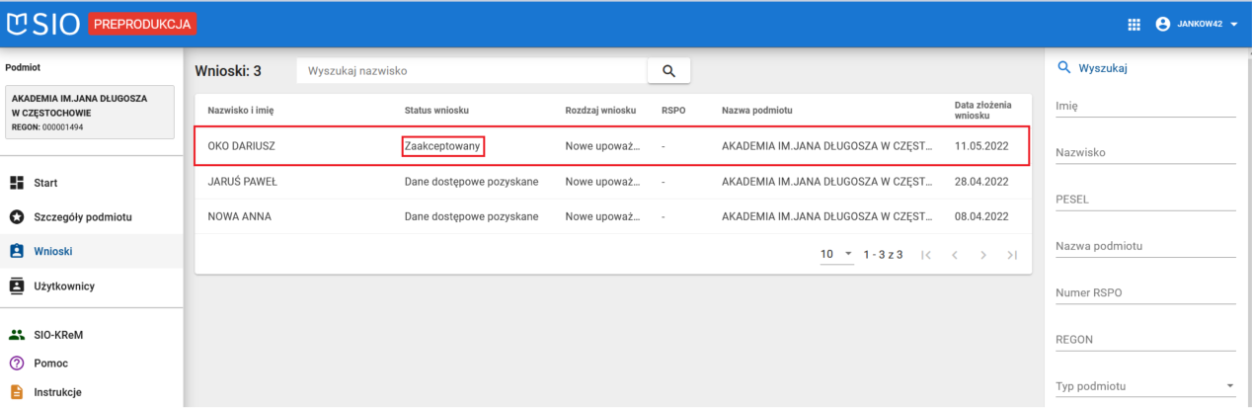Click the magnifier search button
This screenshot has width=1252, height=408.
tap(668, 71)
